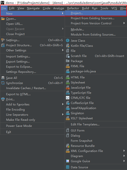Open the Tools menu
Screen dimensions: 127x170
pos(104,8)
